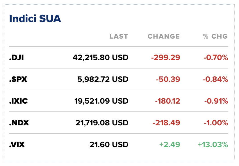
Task: Select the SPX change value -50.39
Action: [168, 79]
